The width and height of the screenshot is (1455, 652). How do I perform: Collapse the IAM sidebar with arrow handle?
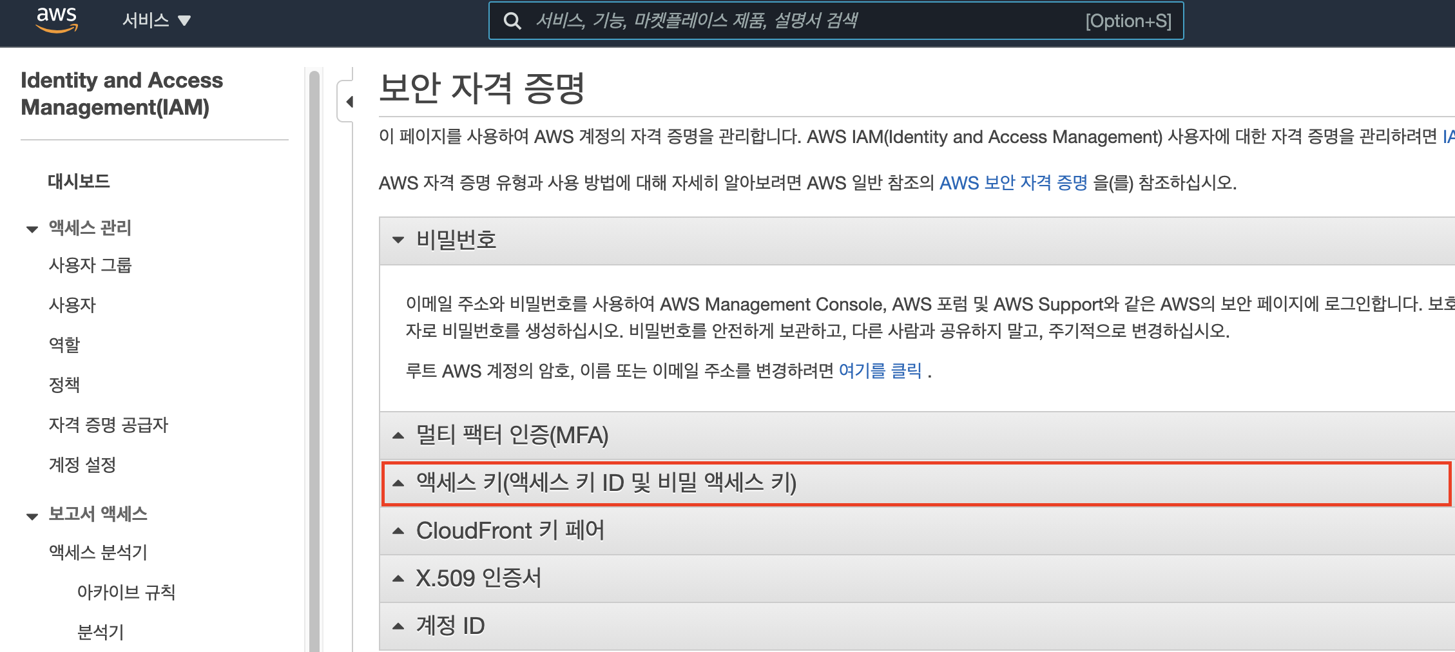pyautogui.click(x=347, y=101)
